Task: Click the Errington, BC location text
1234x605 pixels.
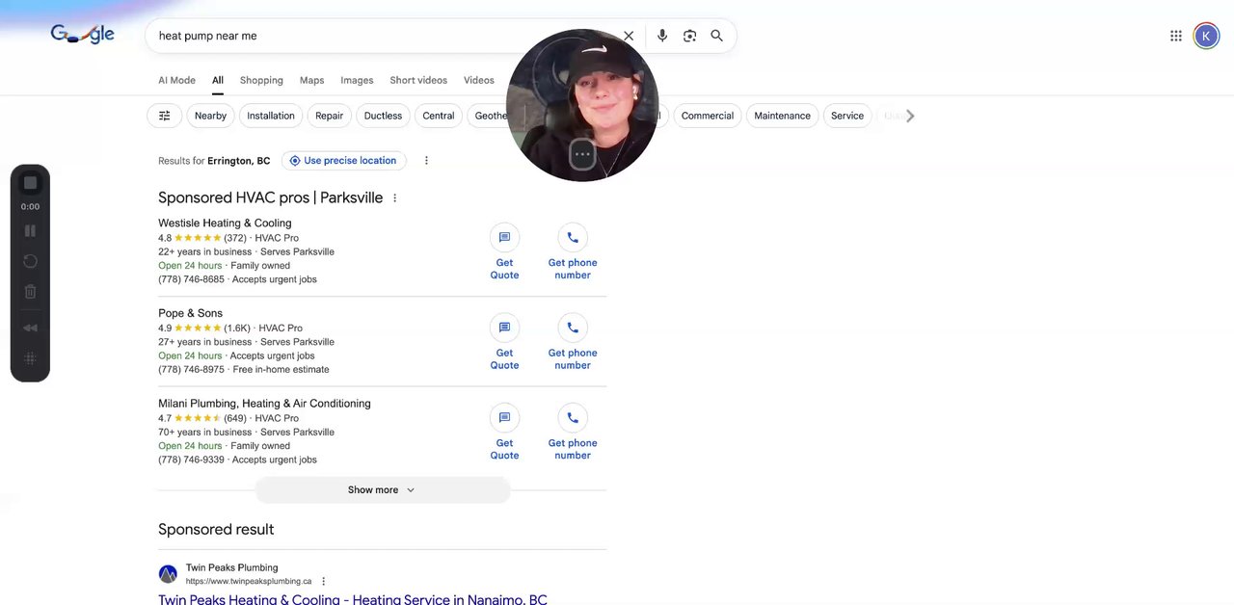Action: click(238, 161)
